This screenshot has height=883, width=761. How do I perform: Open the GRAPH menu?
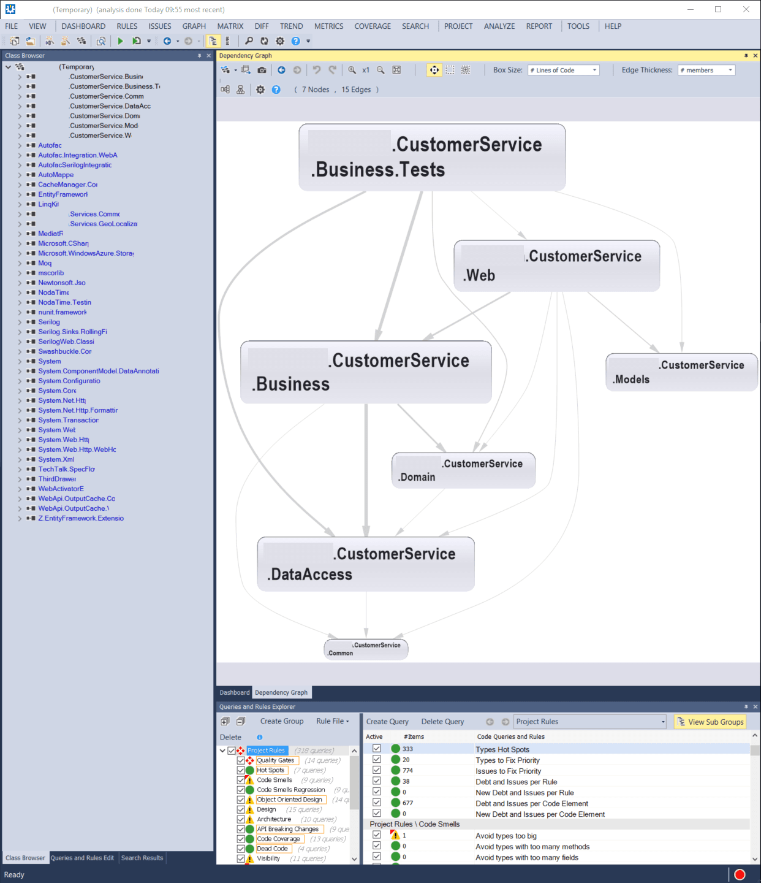coord(194,26)
